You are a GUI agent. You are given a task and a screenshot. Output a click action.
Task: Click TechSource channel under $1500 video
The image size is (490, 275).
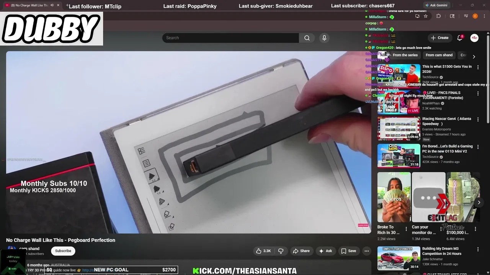point(430,77)
